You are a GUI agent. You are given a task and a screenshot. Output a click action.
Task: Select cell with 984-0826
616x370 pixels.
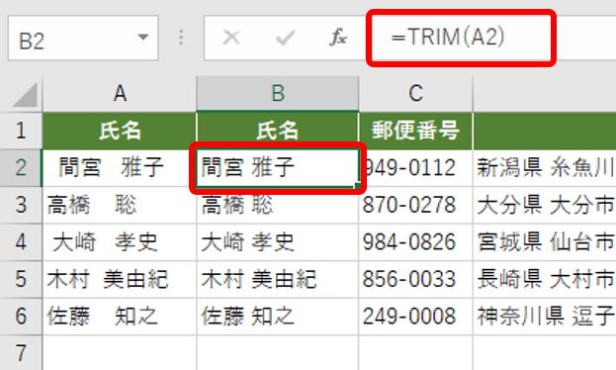[415, 241]
